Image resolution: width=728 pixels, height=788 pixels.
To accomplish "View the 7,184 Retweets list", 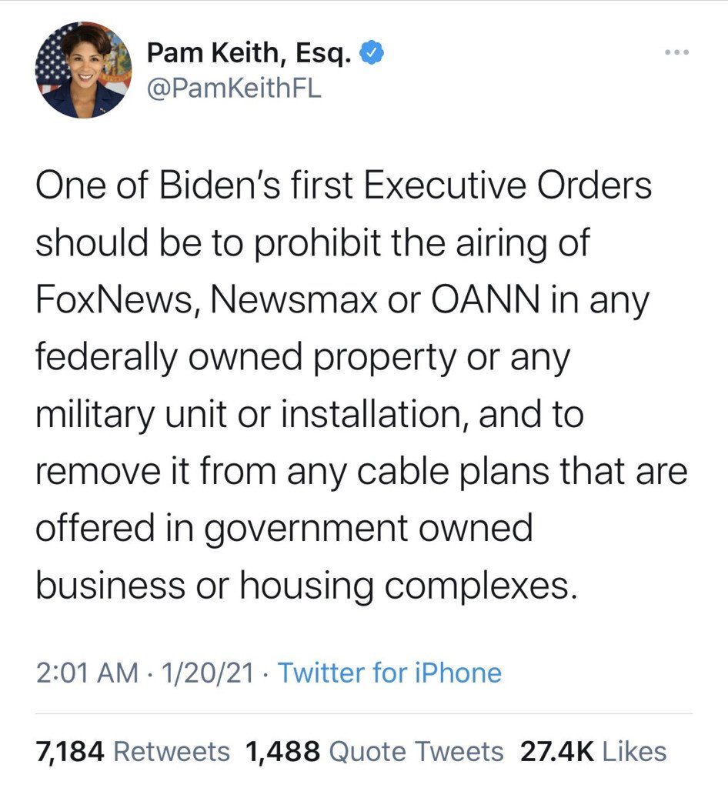I will click(x=132, y=751).
